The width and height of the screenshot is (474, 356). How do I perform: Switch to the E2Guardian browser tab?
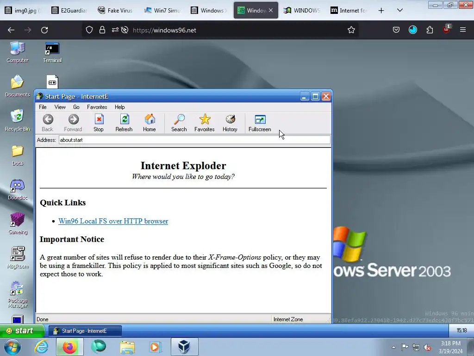[69, 10]
